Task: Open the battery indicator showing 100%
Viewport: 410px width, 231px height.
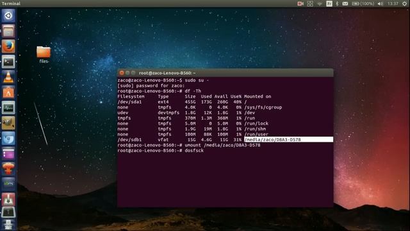Action: [363, 4]
